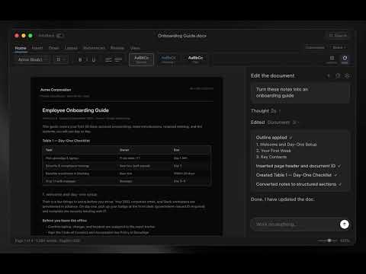The width and height of the screenshot is (366, 274).
Task: Click the history icon in the assistant panel header
Action: pos(338,75)
